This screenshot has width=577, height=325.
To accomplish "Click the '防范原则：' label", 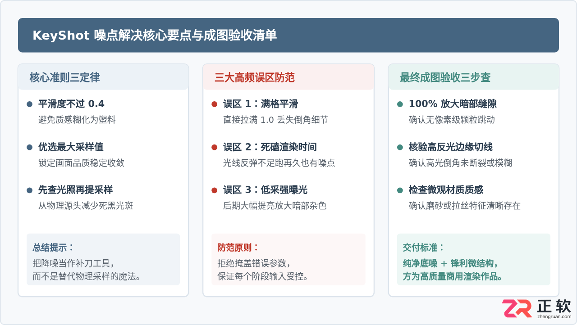I will click(238, 248).
